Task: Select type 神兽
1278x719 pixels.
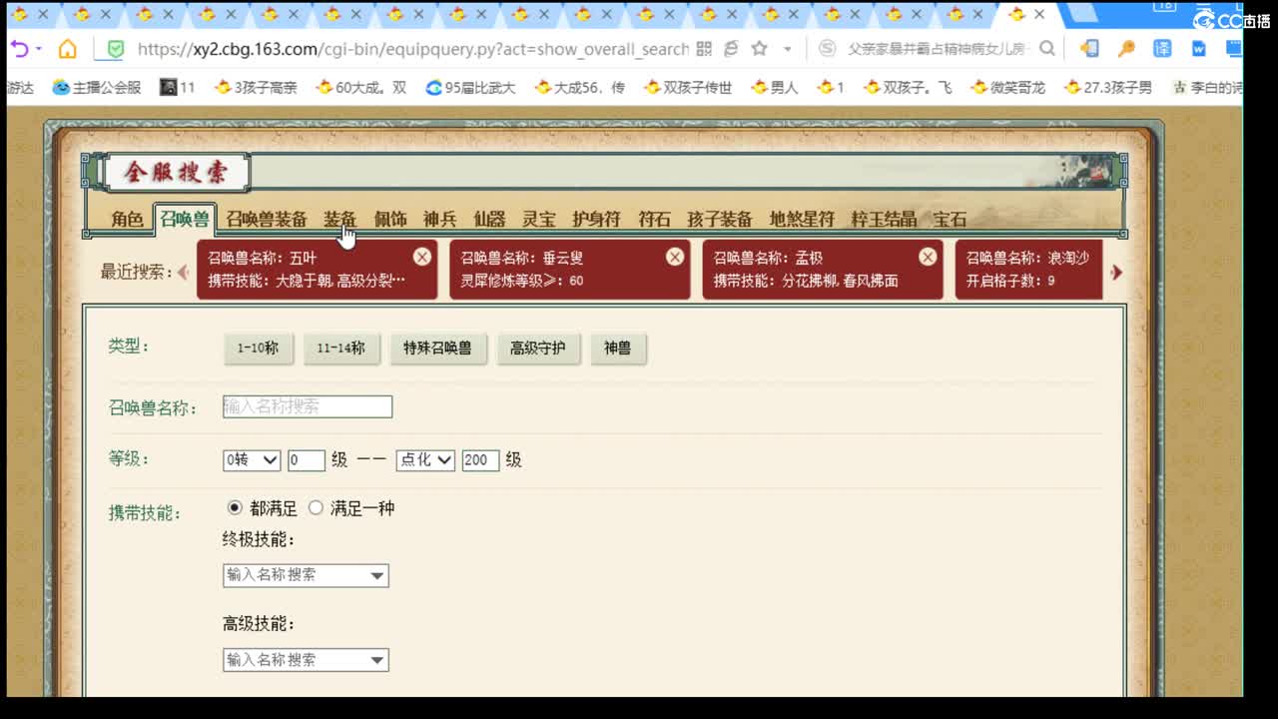Action: (618, 349)
